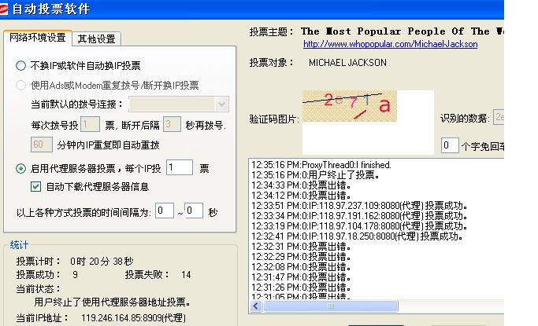The height and width of the screenshot is (326, 538).
Task: Select the ProxyThread0:I finished log entry
Action: [321, 165]
